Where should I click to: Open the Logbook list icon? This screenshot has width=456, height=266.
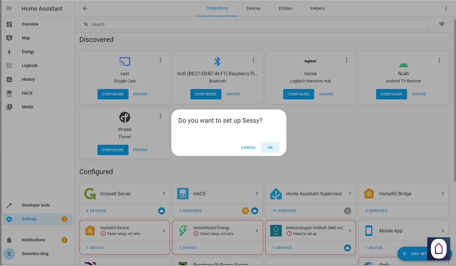click(9, 66)
